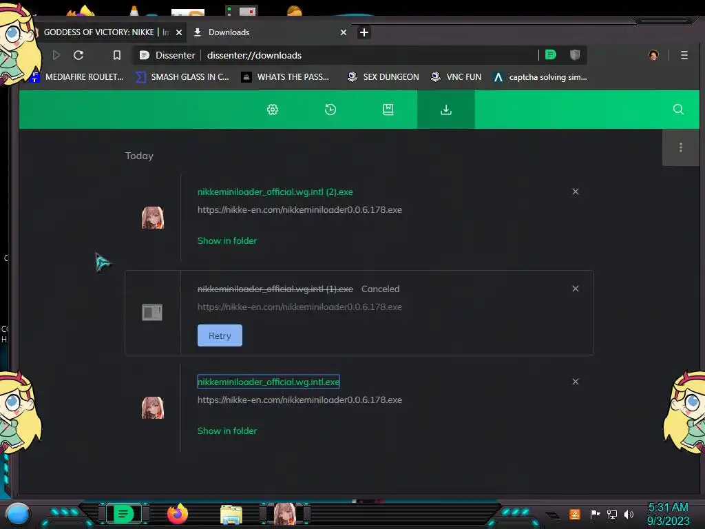The height and width of the screenshot is (529, 705).
Task: Open the History clock icon
Action: tap(330, 110)
